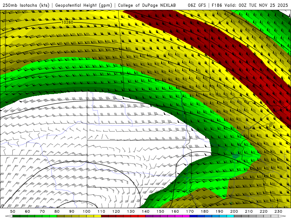Select the cyan swatch just before 200
Screen dimensions: 291x218
pos(230,216)
